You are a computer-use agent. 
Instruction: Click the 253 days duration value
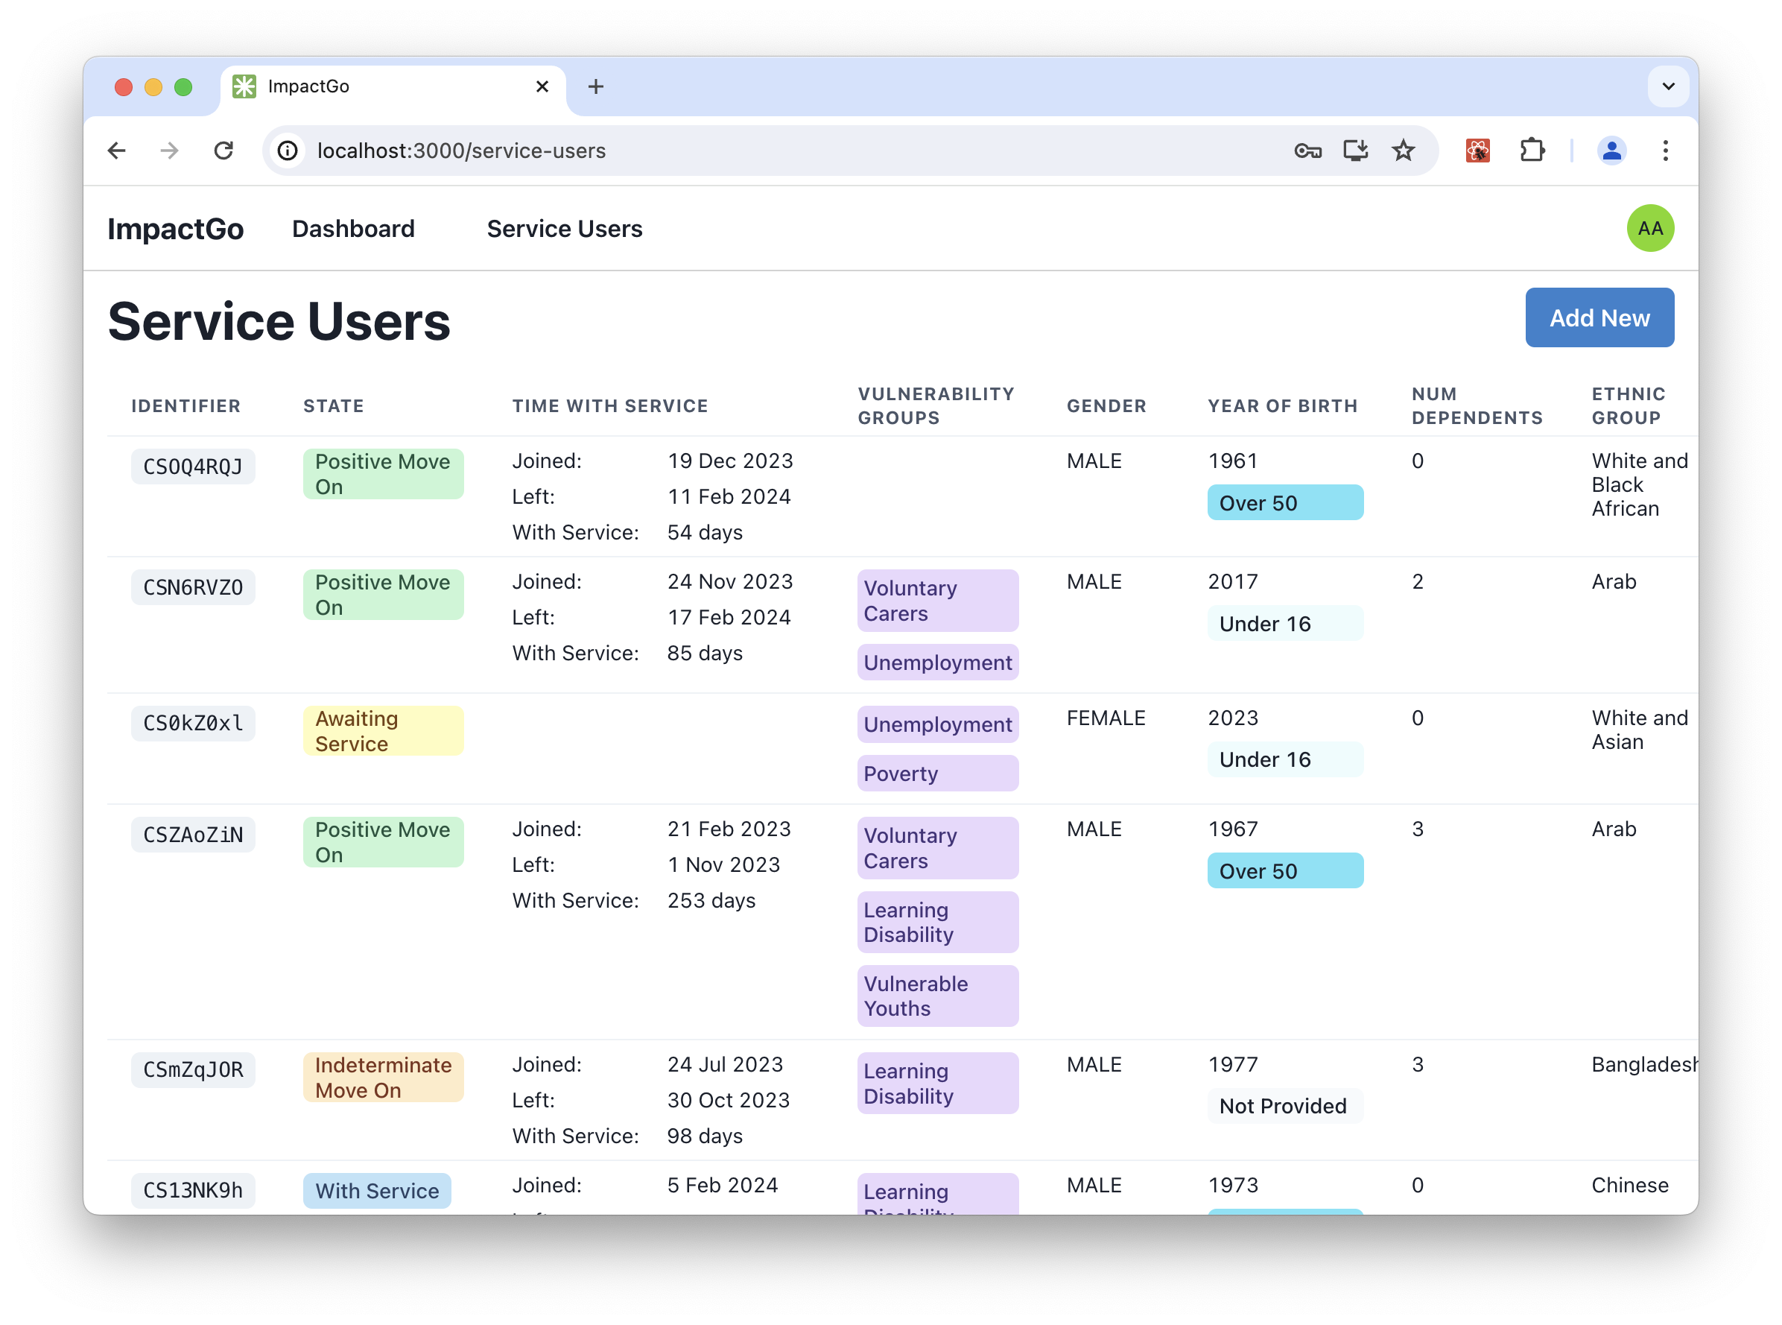712,902
